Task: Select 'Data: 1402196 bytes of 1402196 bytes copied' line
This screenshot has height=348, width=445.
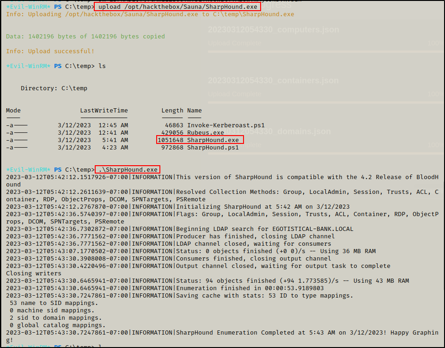Action: pos(85,37)
